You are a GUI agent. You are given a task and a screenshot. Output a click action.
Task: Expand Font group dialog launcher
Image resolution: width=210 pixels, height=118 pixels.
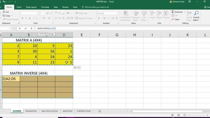(52, 23)
